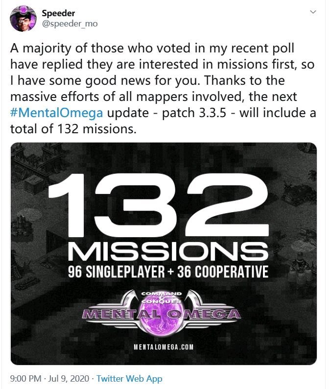Open the Twitter Web App source link
Image resolution: width=330 pixels, height=389 pixels.
pyautogui.click(x=129, y=379)
